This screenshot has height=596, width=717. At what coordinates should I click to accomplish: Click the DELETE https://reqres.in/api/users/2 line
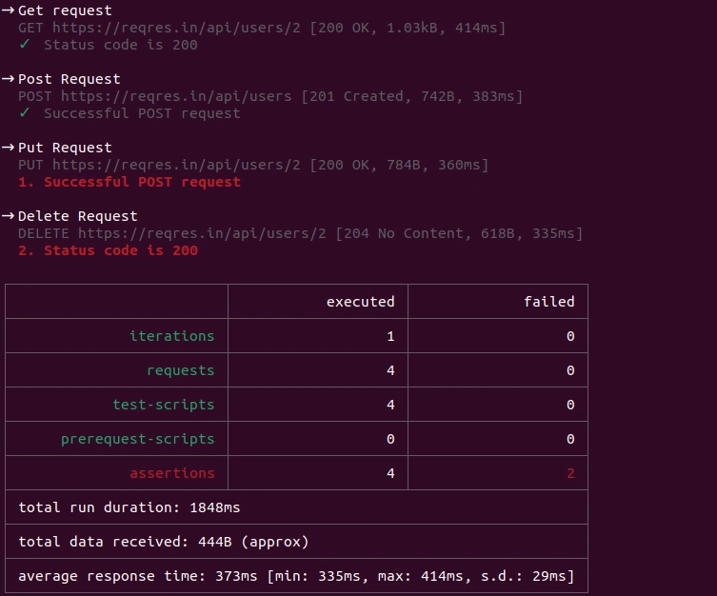coord(301,233)
